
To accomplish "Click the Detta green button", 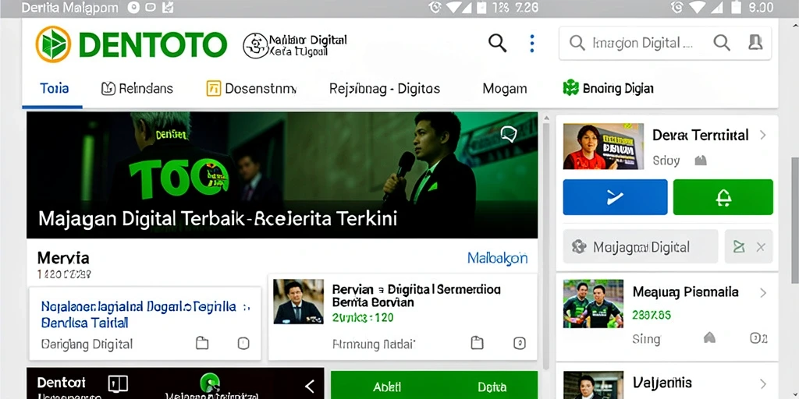I will coord(492,387).
